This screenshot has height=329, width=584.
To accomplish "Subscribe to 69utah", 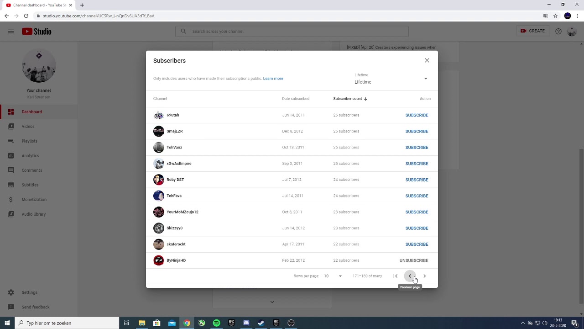I will click(x=417, y=115).
